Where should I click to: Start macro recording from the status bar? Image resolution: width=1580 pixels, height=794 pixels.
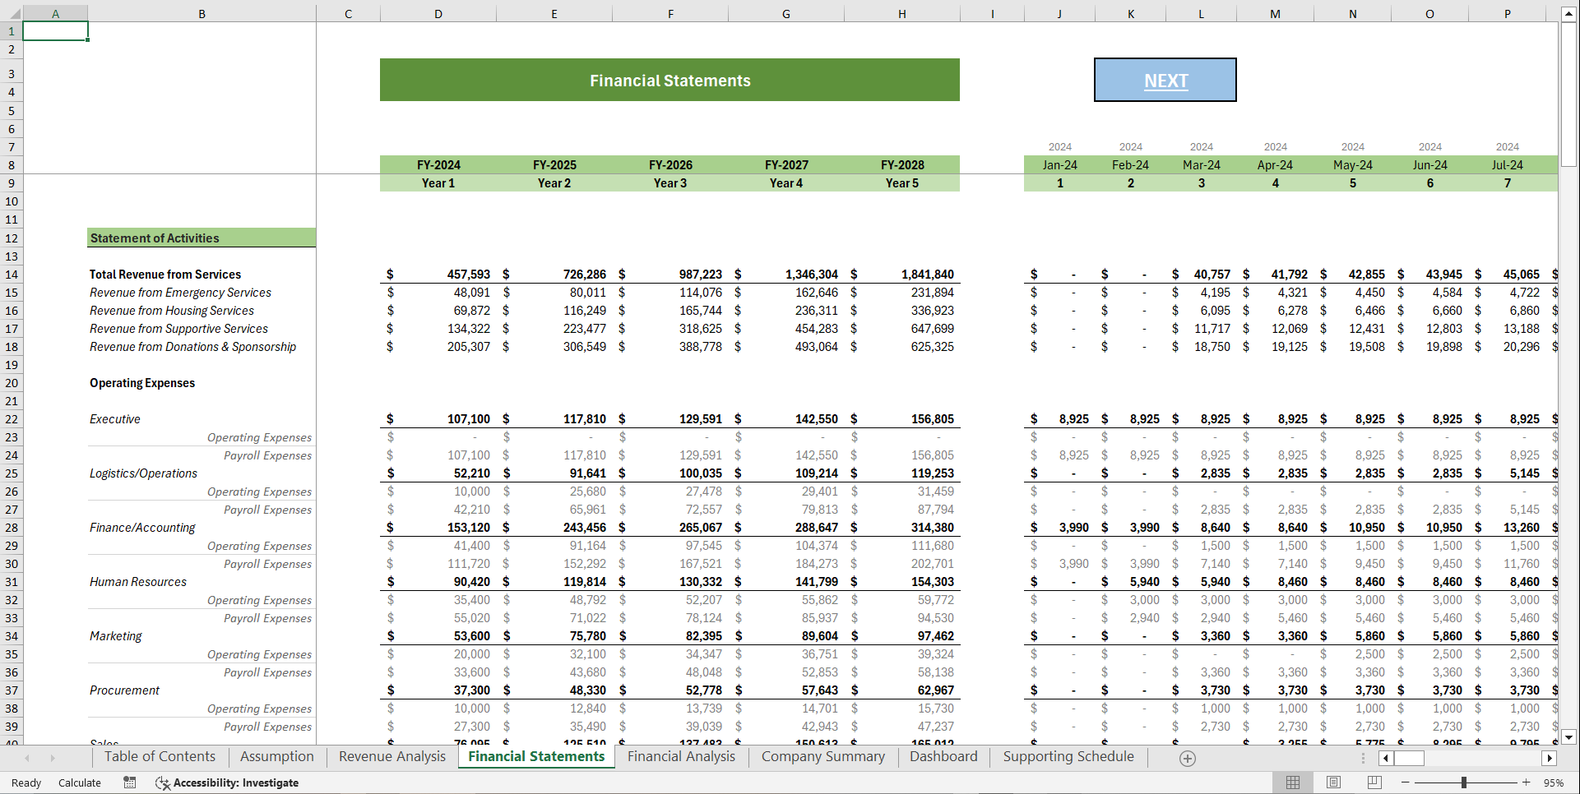[129, 782]
